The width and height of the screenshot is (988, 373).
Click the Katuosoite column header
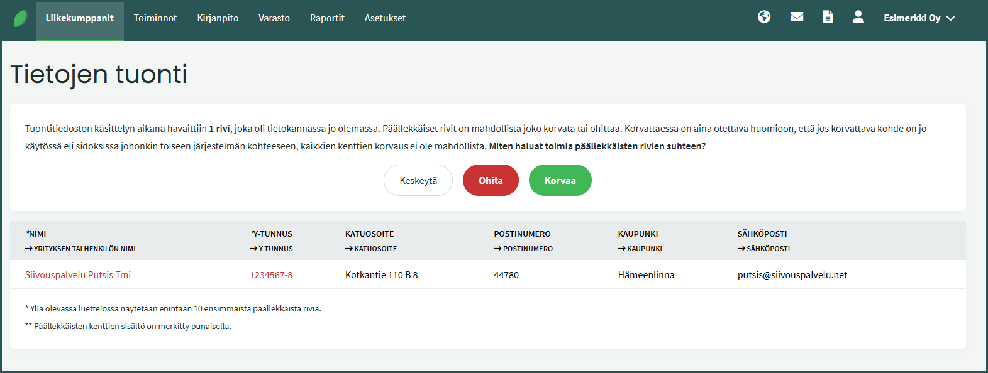(370, 234)
